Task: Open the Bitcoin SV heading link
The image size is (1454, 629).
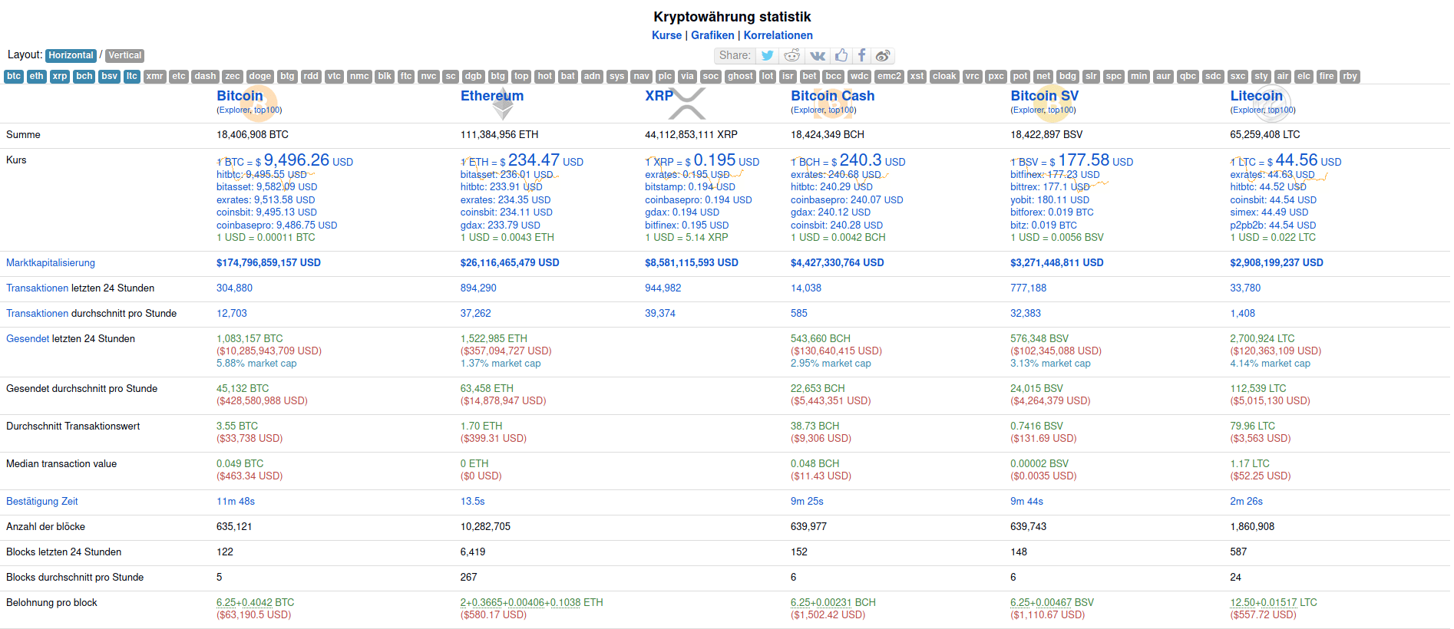Action: pos(1044,96)
